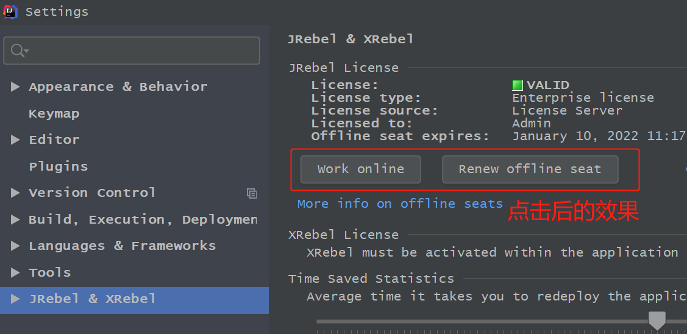Click the Renew offline seat button
This screenshot has height=334, width=687.
tap(530, 169)
